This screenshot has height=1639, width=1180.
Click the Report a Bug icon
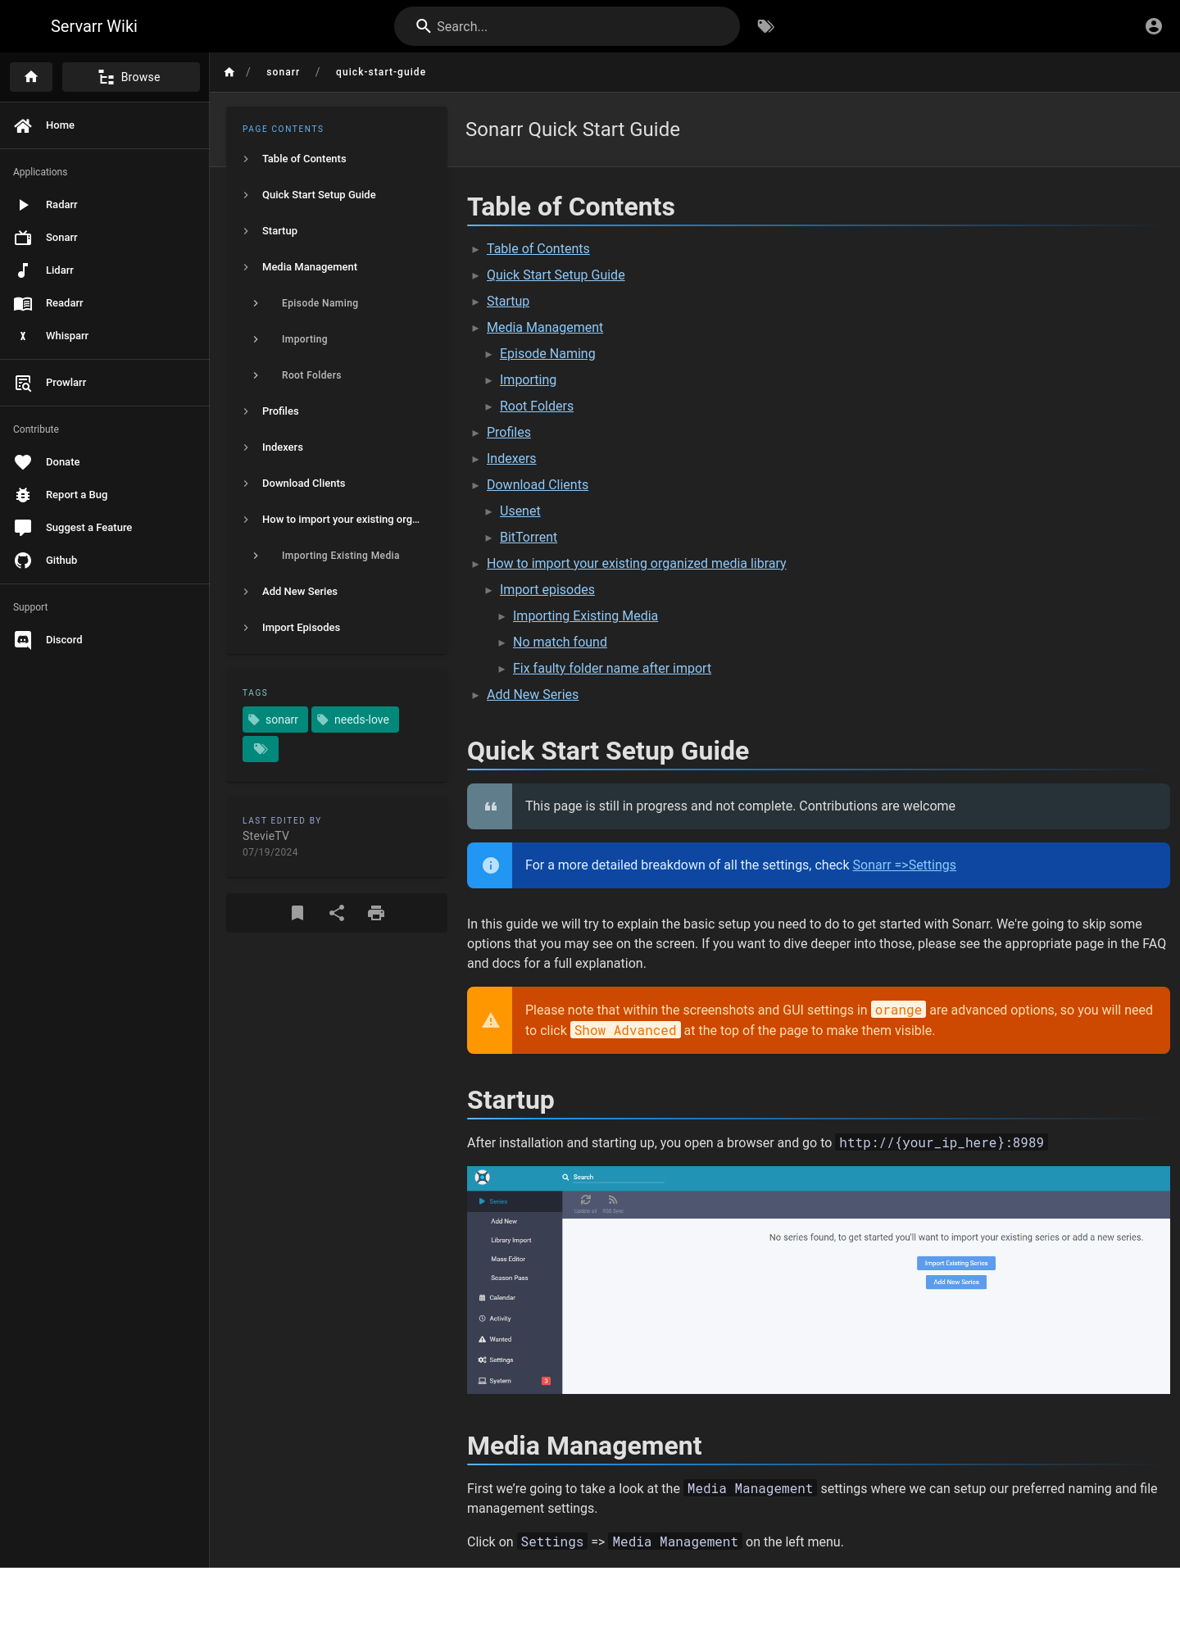pos(23,495)
